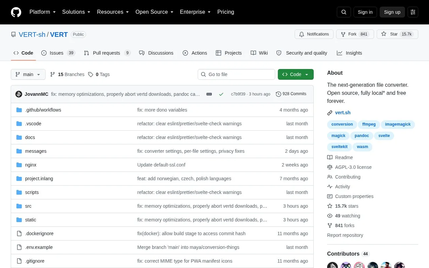Open the appearance settings icon button
This screenshot has height=268, width=429.
click(413, 12)
